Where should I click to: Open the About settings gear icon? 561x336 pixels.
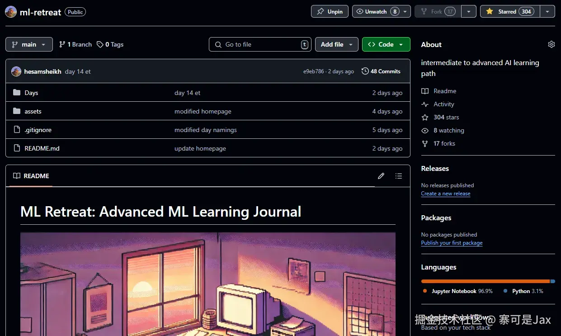(x=551, y=44)
